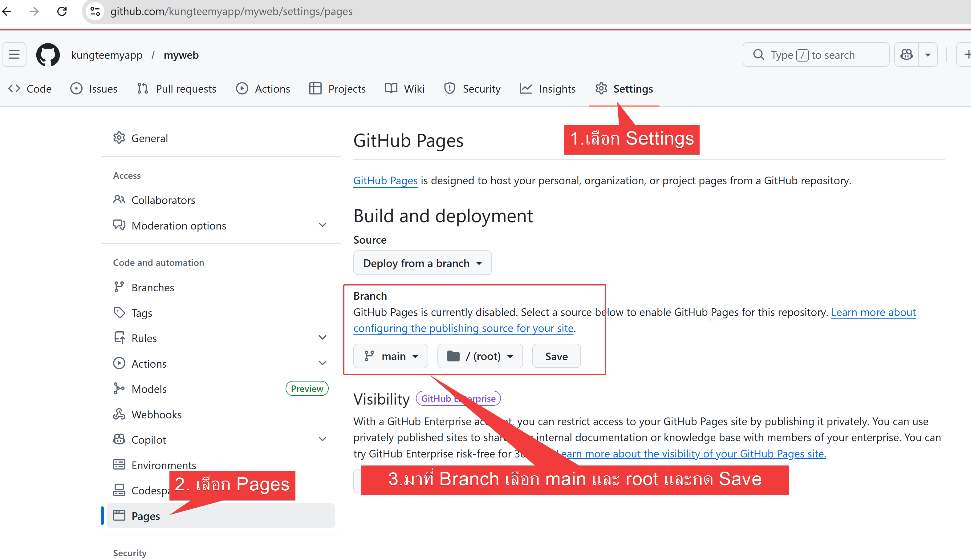Screen dimensions: 971x559
Task: Expand the Copilot sidebar section
Action: [322, 439]
